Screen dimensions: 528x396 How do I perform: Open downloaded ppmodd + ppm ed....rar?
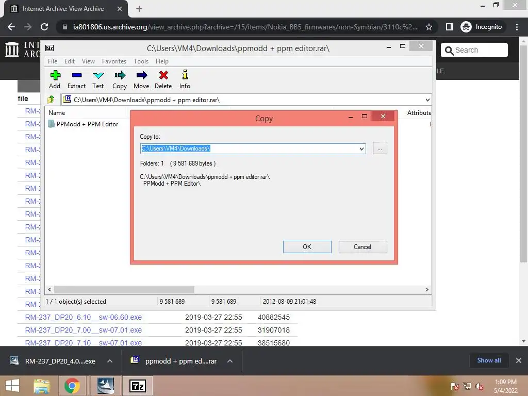(175, 361)
